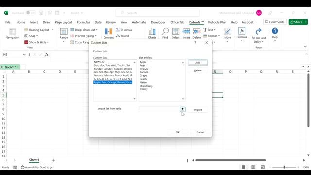Add a new sheet with plus icon
Screen dimensions: 311x175
pos(53,160)
